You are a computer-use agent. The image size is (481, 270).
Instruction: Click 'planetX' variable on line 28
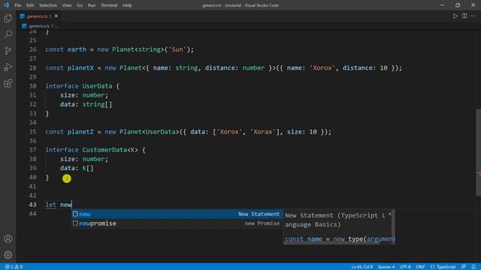(x=80, y=68)
